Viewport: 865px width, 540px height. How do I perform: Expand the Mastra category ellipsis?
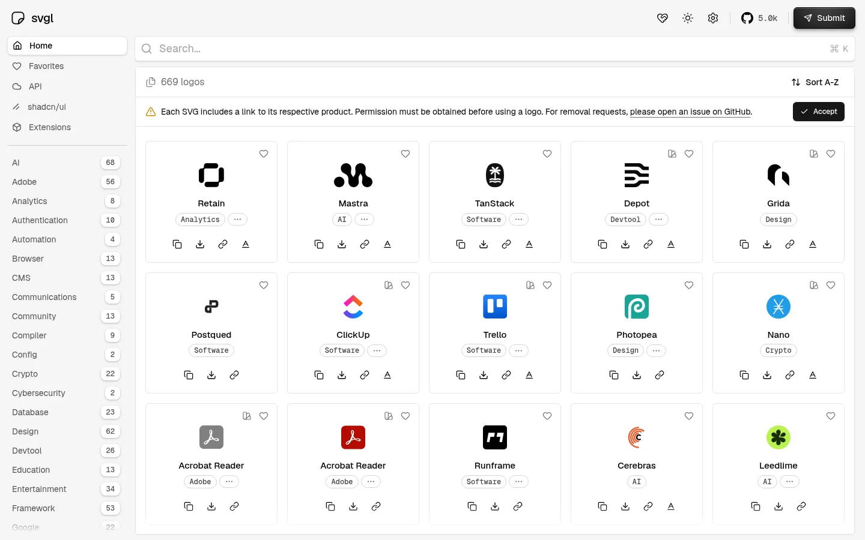[x=365, y=220]
